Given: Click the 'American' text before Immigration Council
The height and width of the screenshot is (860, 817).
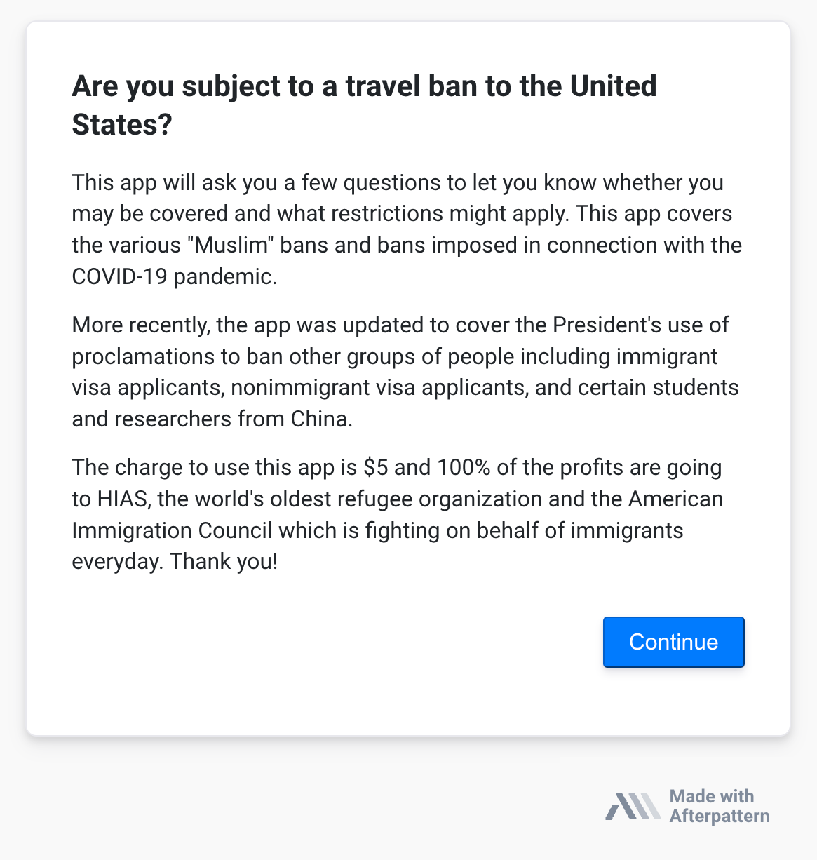Looking at the screenshot, I should click(675, 499).
